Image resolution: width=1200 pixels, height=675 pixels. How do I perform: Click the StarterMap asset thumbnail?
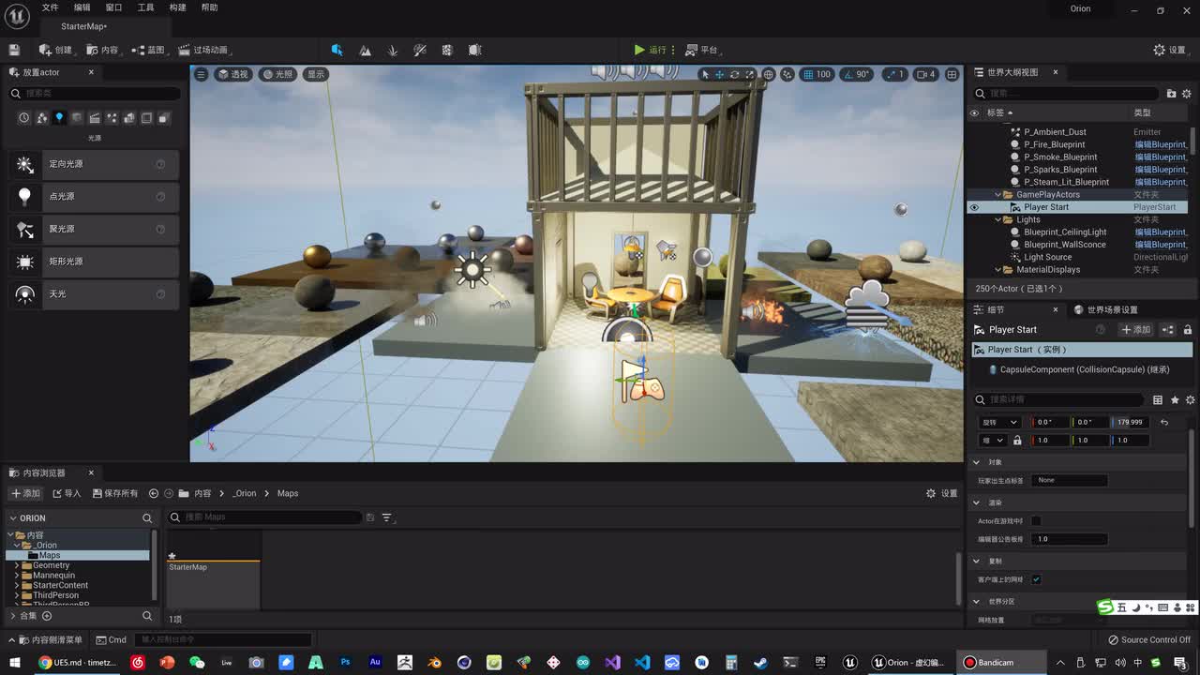click(213, 570)
